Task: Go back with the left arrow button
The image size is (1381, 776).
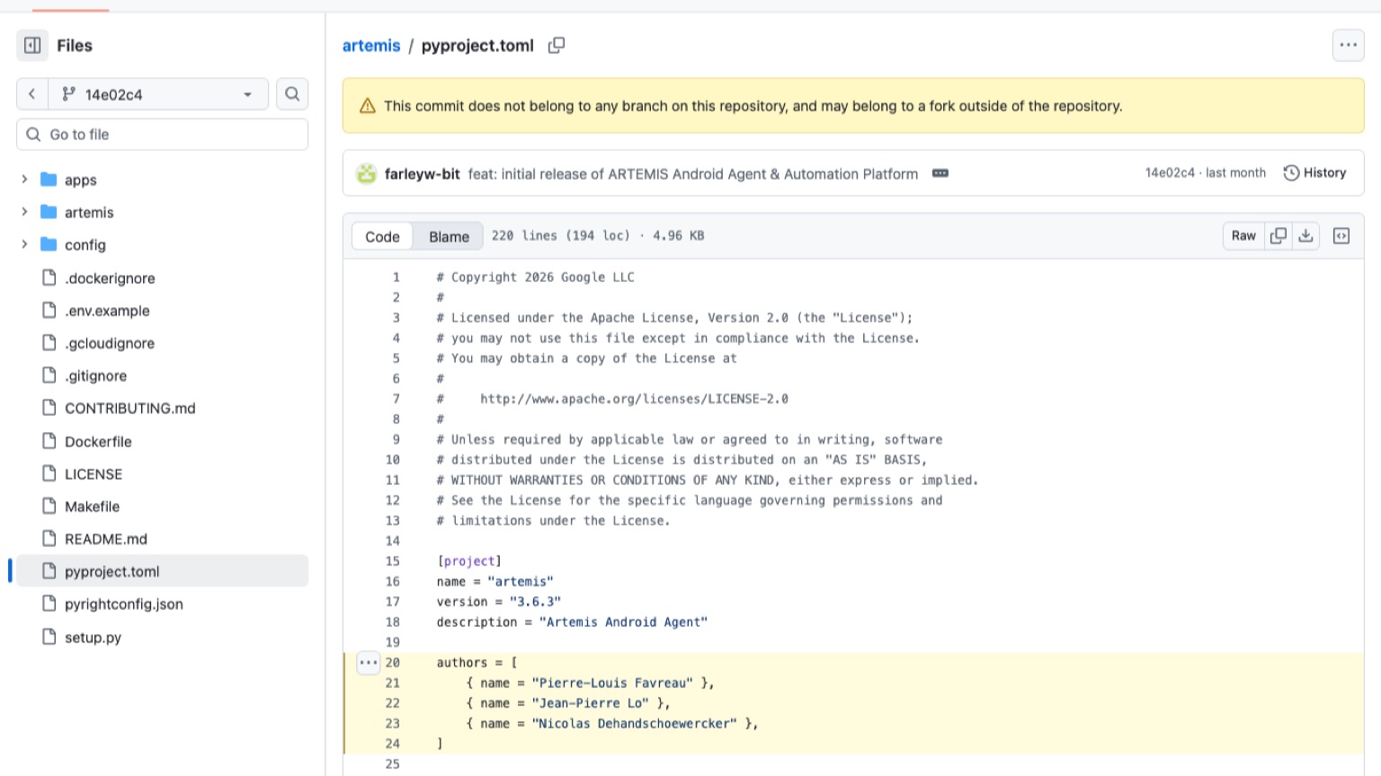Action: (x=31, y=94)
